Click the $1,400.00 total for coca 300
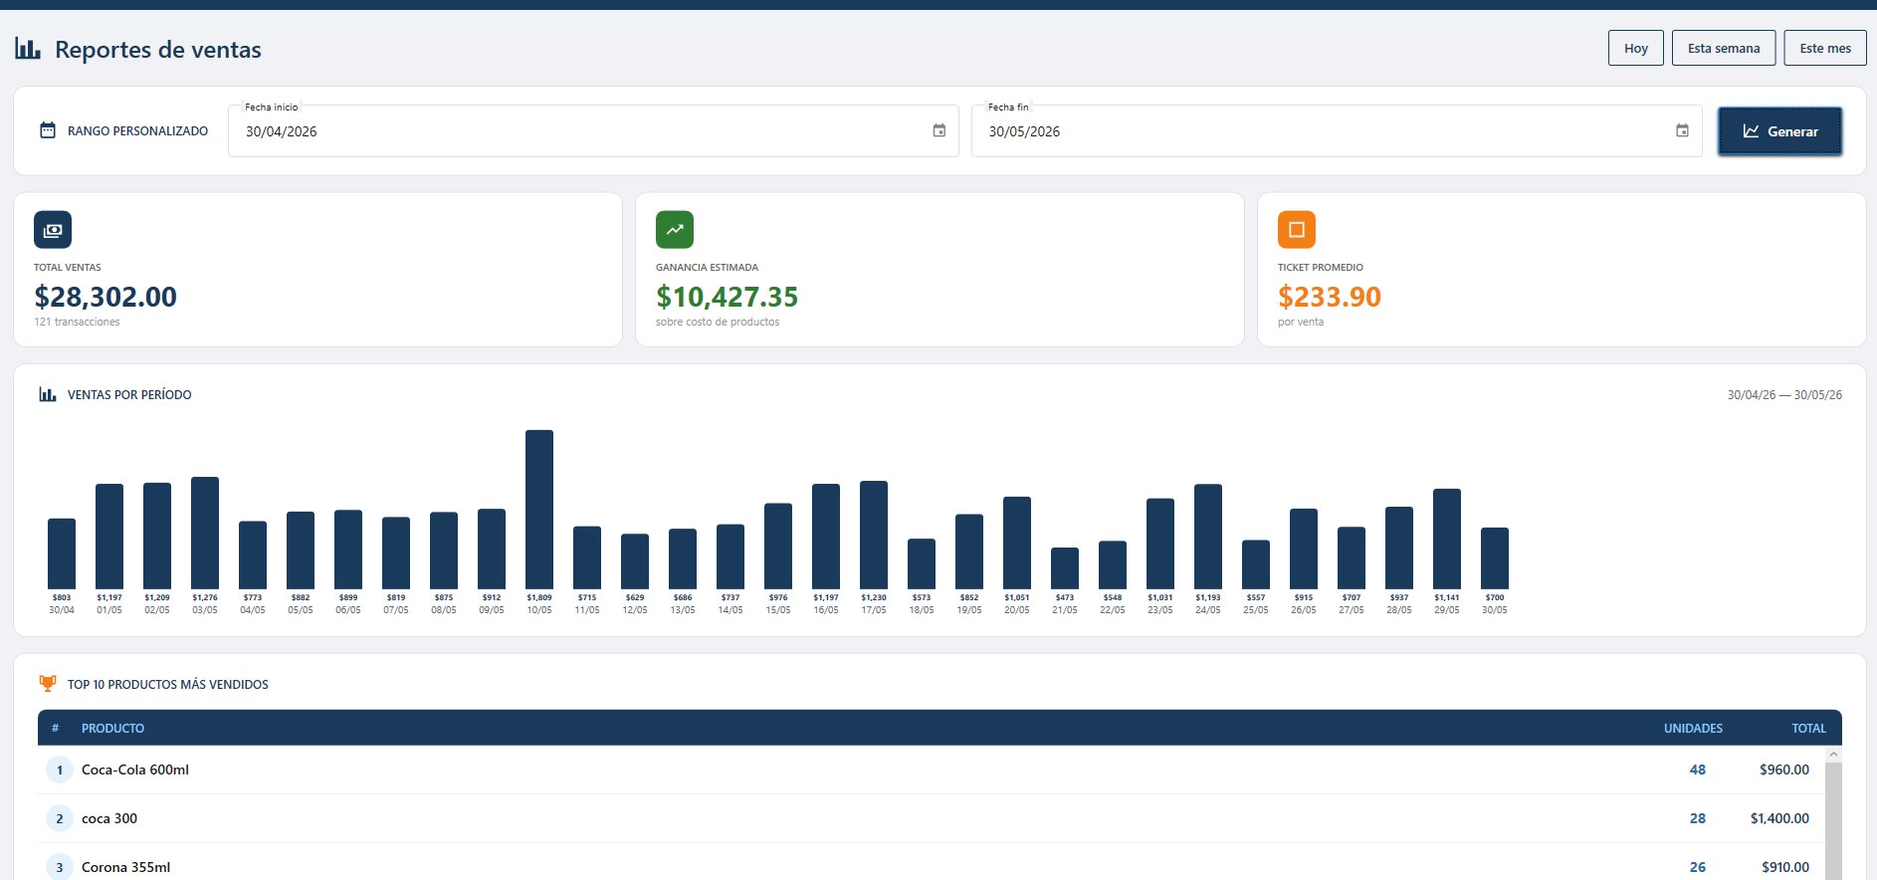This screenshot has height=880, width=1877. [1779, 818]
